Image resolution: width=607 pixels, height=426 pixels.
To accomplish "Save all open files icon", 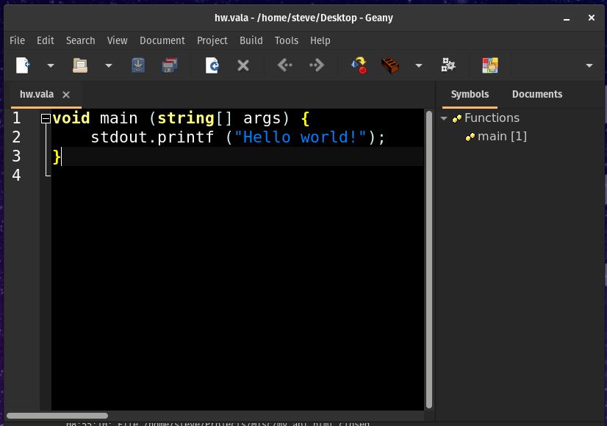I will (x=170, y=65).
